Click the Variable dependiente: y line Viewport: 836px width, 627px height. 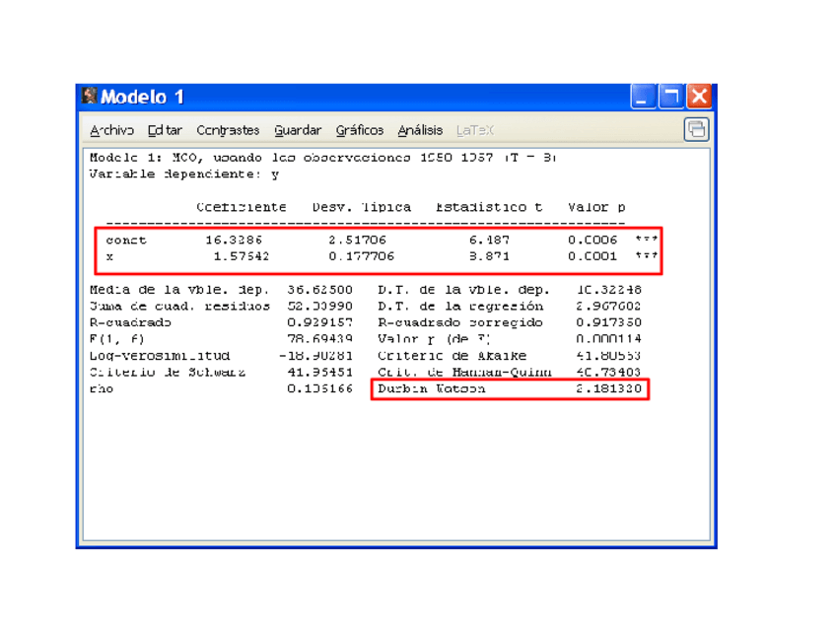point(184,174)
